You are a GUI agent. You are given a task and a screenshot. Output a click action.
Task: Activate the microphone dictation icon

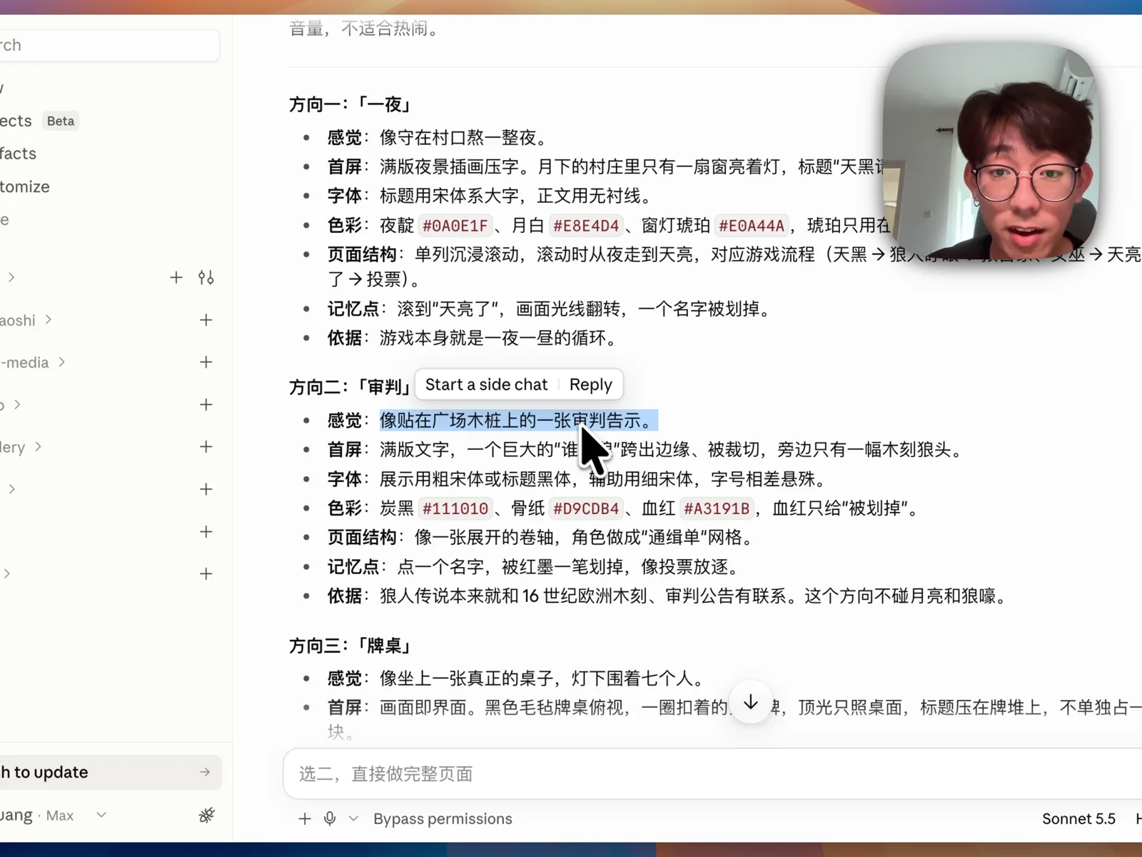click(x=330, y=818)
